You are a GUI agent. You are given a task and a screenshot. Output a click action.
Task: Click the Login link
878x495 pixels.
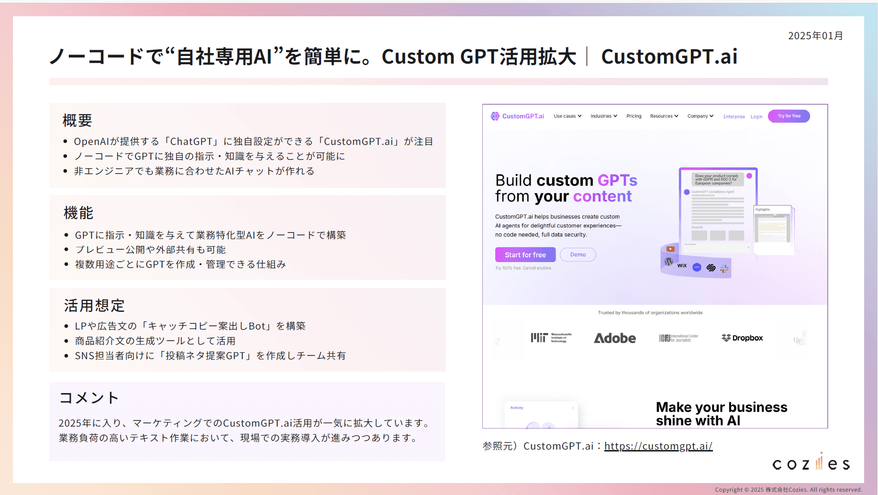[x=756, y=117]
